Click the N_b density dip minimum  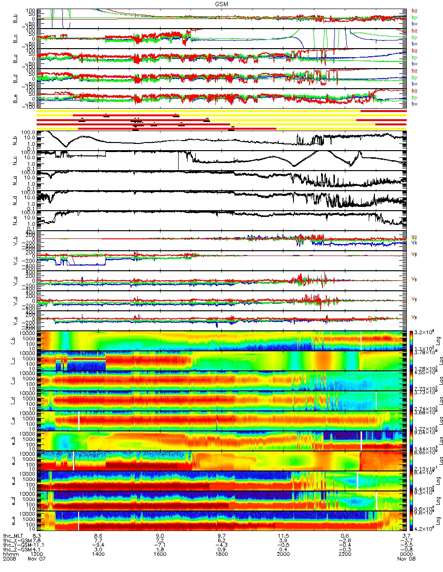[67, 146]
